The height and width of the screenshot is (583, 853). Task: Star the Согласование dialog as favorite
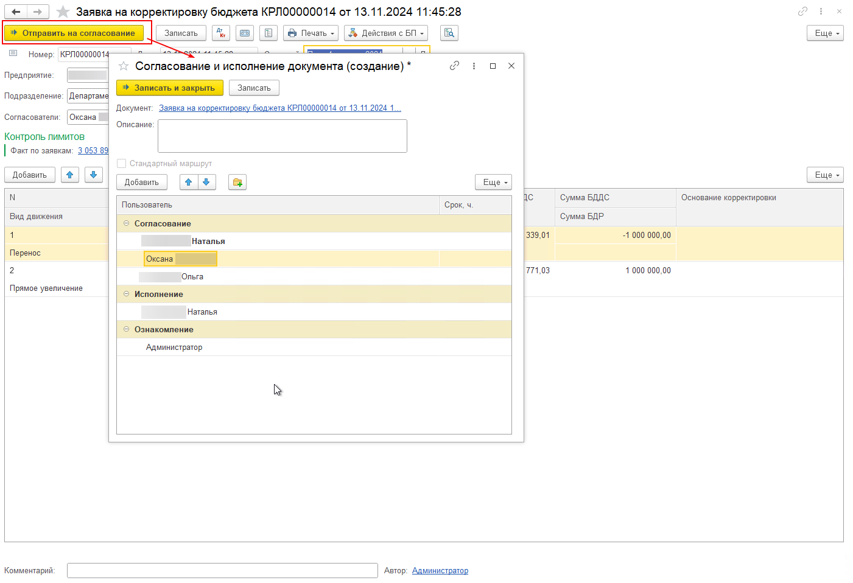coord(124,66)
